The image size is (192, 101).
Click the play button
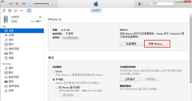click(x=17, y=4)
